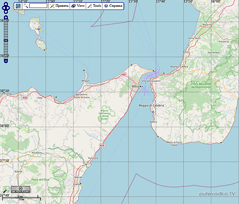
Task: Click the Bronte town label
Action: (x=18, y=172)
